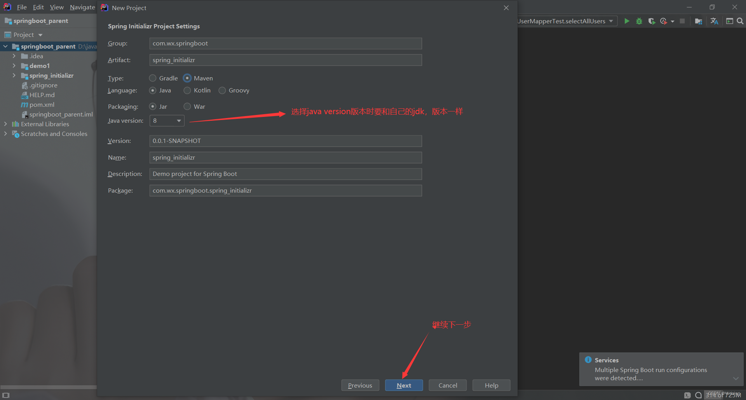Start debugging with the green bug icon
746x400 pixels.
pyautogui.click(x=639, y=21)
